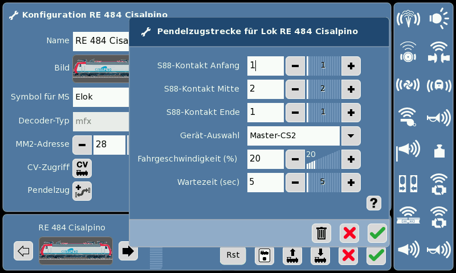456x273 pixels.
Task: Decrease S88-Kontakt Mitte with minus
Action: pyautogui.click(x=295, y=89)
